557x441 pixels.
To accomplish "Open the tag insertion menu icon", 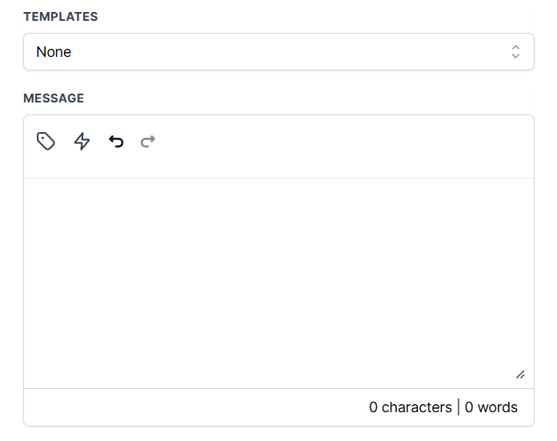I will click(46, 141).
